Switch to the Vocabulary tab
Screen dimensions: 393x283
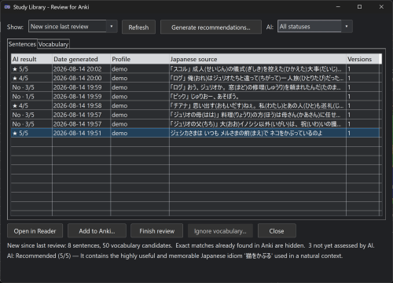coord(53,44)
